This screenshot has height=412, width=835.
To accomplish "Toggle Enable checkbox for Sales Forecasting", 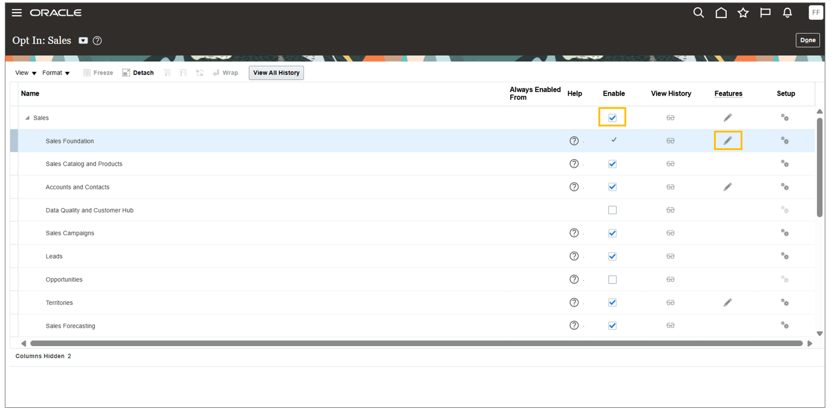I will click(612, 325).
